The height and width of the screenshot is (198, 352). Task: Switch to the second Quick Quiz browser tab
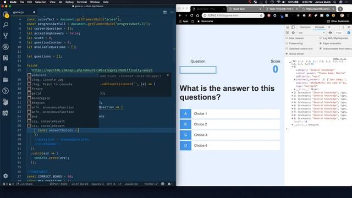pos(245,9)
